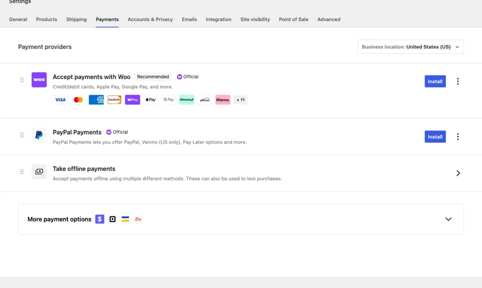Screen dimensions: 482x288
Task: Click the offline payments cash icon
Action: [x=39, y=171]
